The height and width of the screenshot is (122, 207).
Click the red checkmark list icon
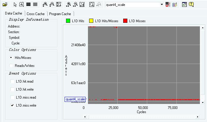click(168, 4)
